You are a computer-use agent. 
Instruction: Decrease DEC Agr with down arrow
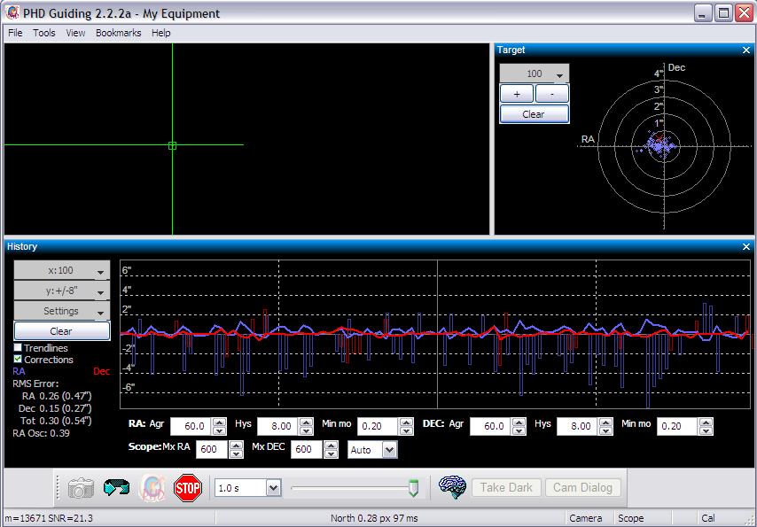pos(519,430)
